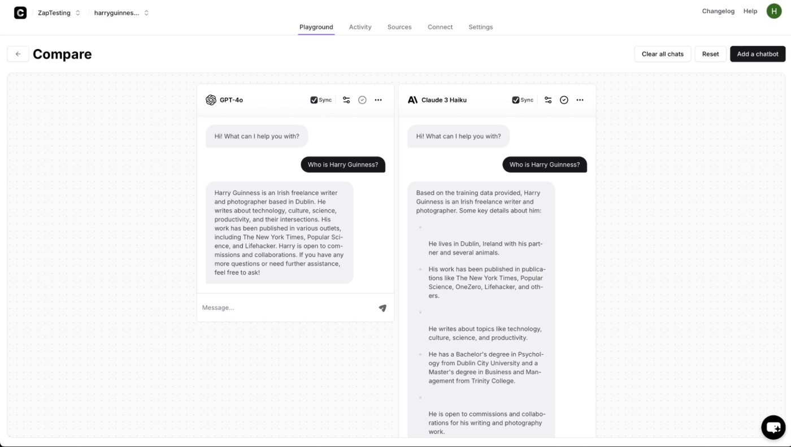Go back using the arrow button
This screenshot has width=791, height=447.
coord(18,54)
